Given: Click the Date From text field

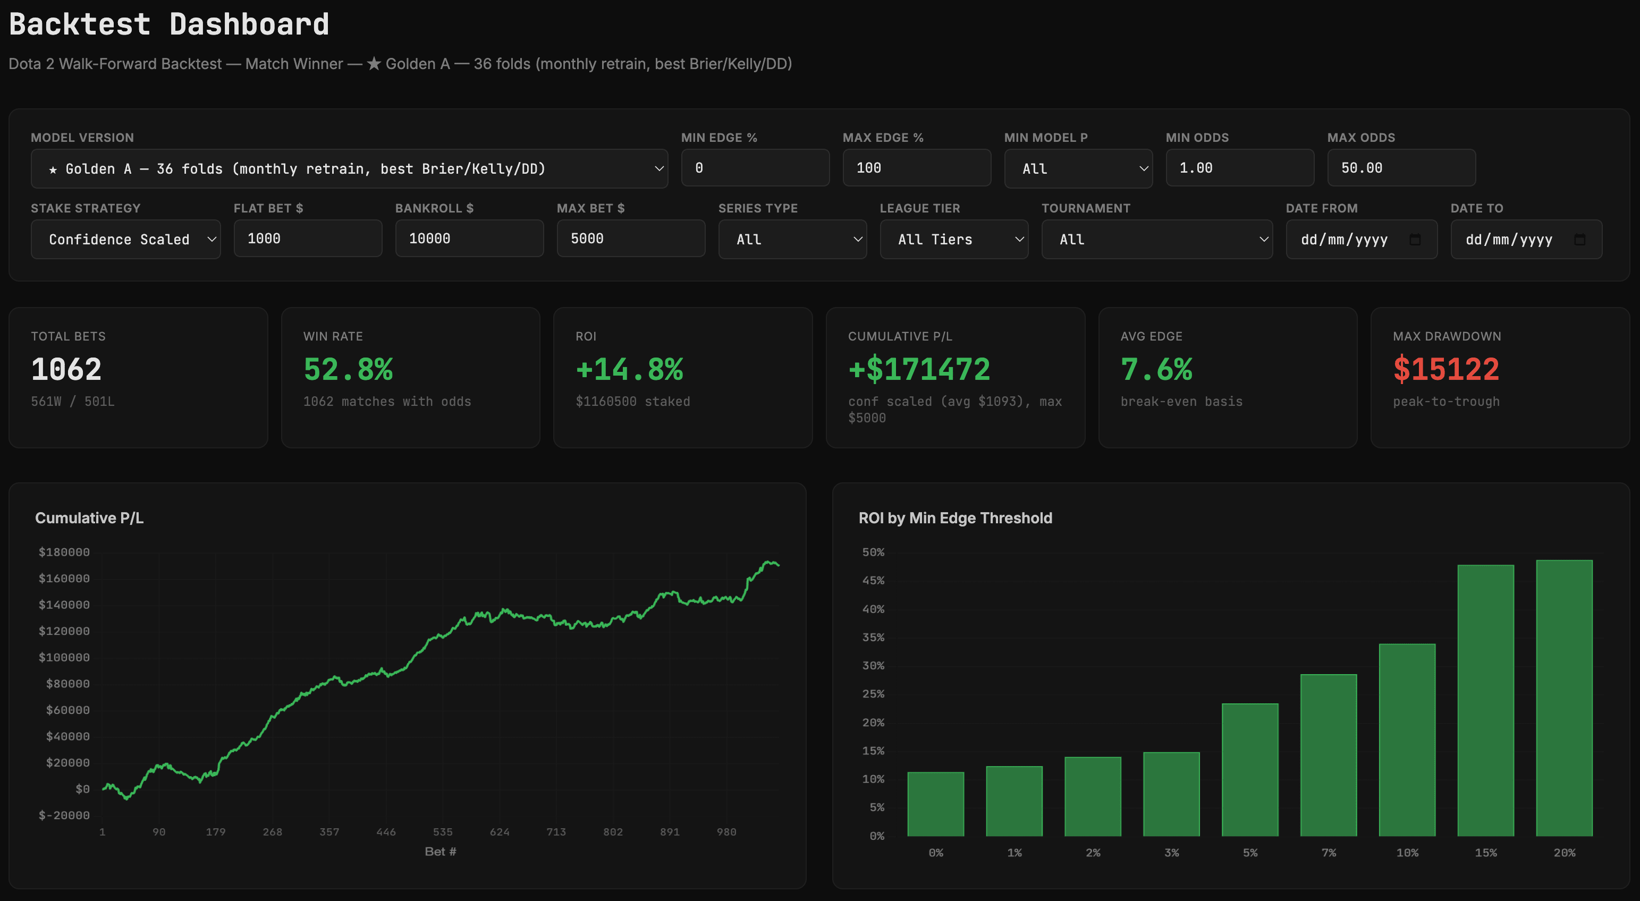Looking at the screenshot, I should click(x=1343, y=239).
